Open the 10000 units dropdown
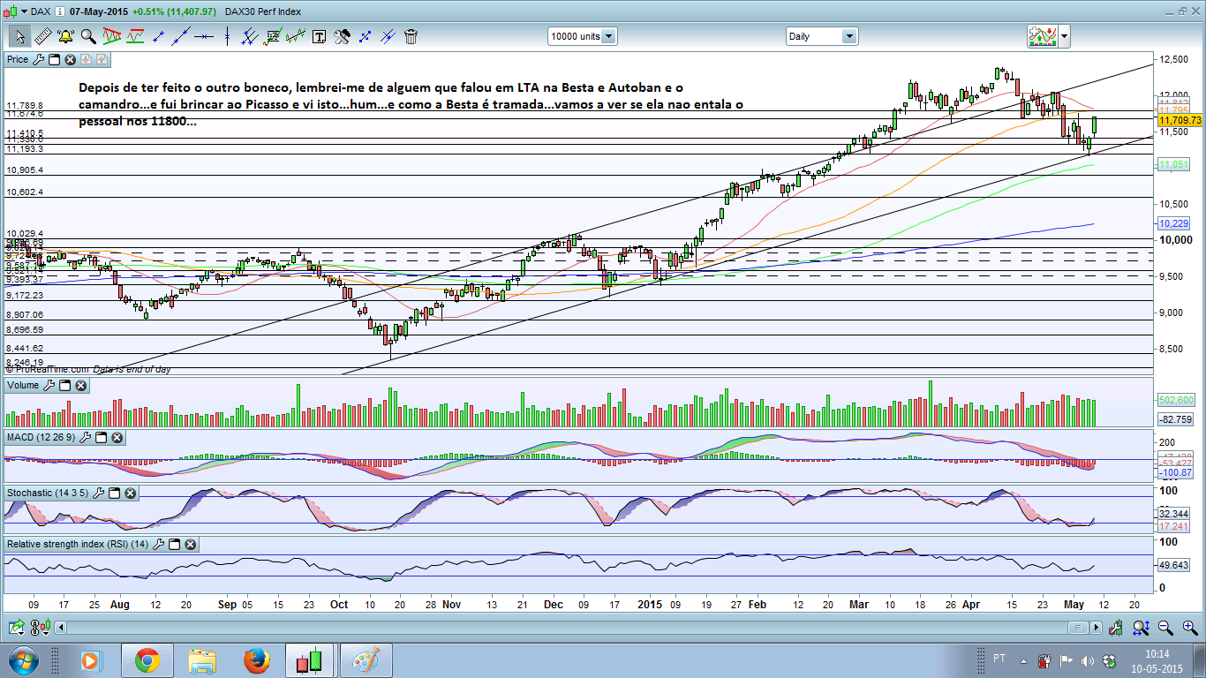 608,36
